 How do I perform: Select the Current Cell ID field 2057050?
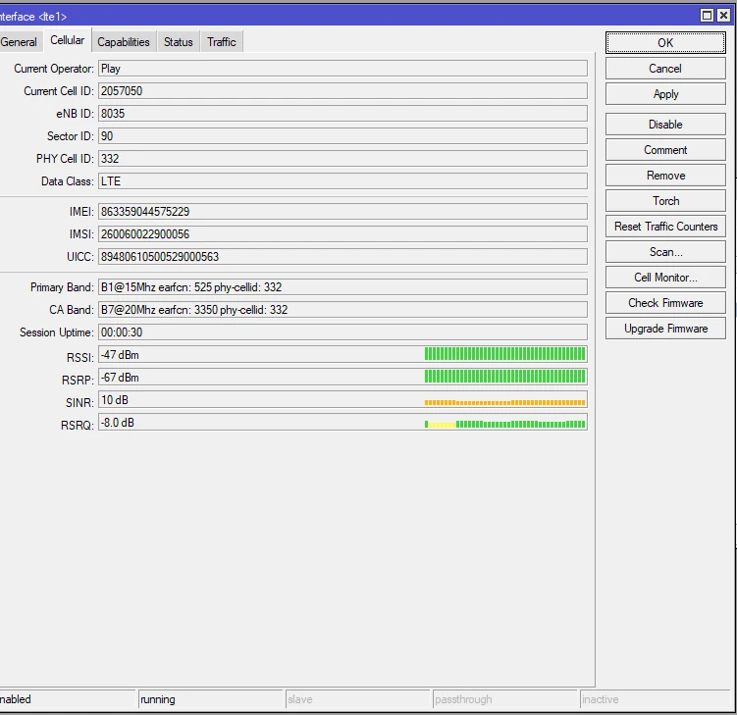(342, 91)
